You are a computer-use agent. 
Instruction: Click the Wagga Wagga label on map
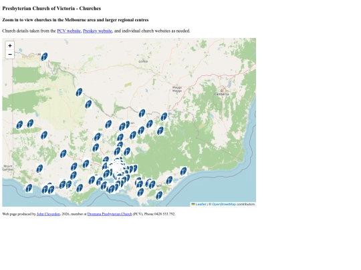[x=177, y=89]
